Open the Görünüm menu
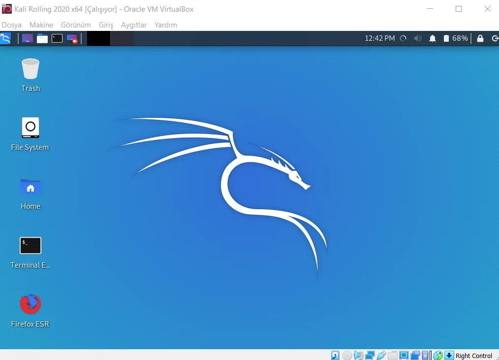499x360 pixels. 76,25
